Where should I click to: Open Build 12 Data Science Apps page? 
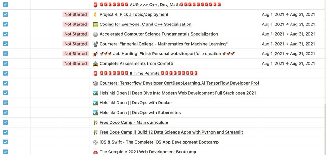[171, 132]
